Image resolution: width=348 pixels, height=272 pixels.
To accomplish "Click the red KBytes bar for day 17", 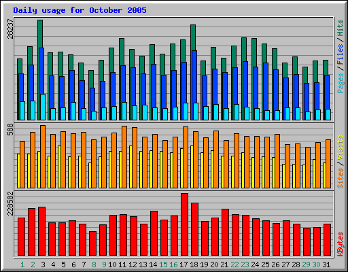I will click(184, 224).
